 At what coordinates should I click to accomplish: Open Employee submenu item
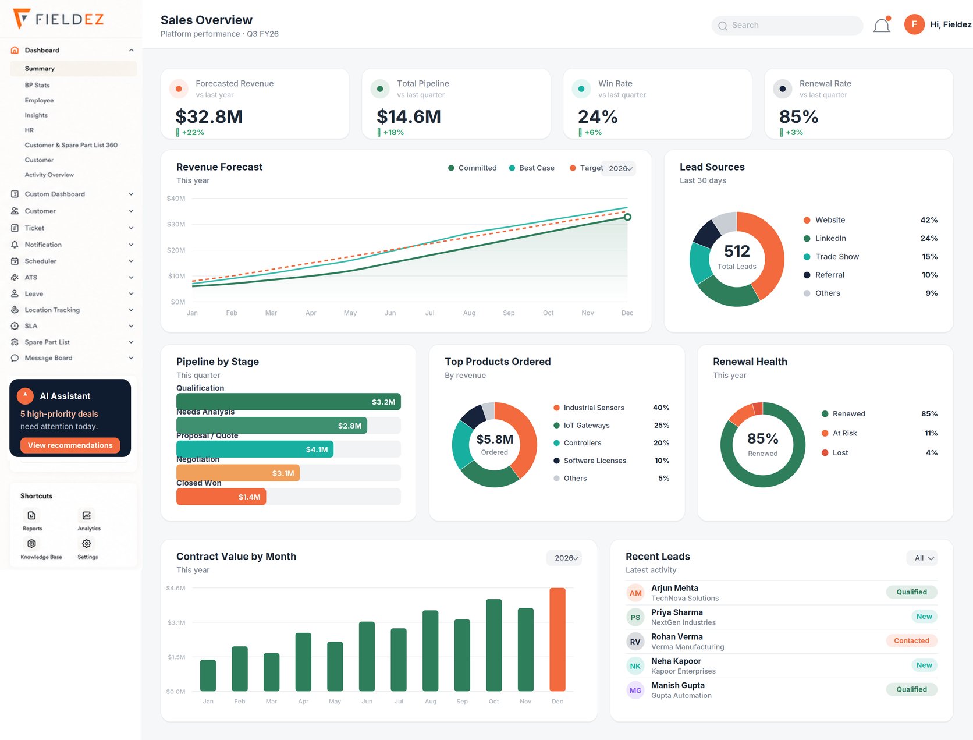(x=39, y=100)
